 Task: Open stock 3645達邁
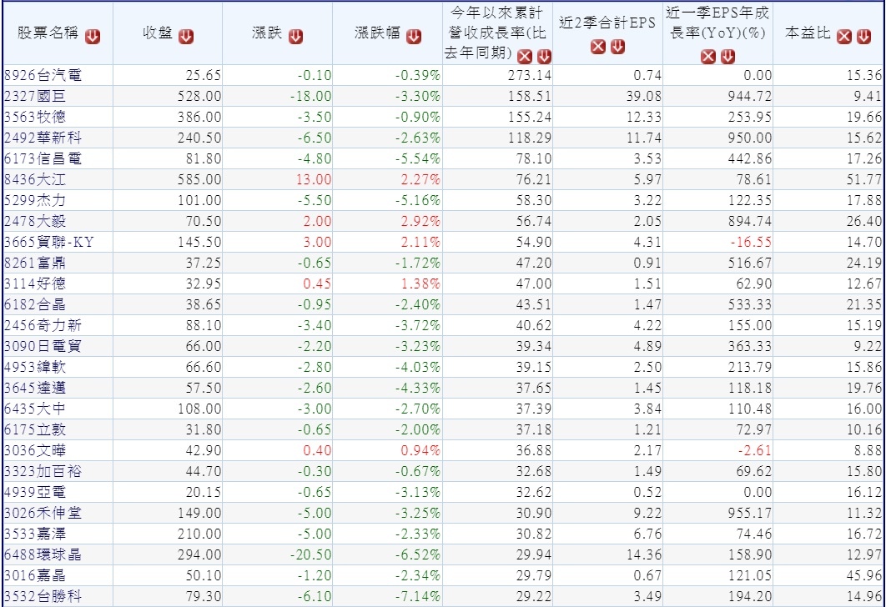(35, 388)
